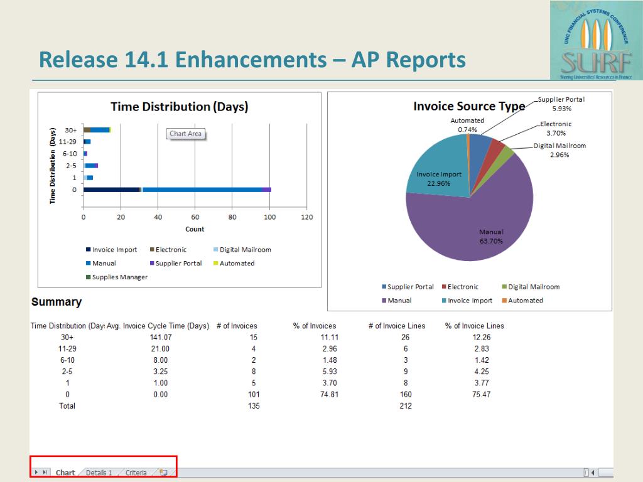This screenshot has width=643, height=482.
Task: Click the last sheet navigation arrow
Action: [x=45, y=472]
